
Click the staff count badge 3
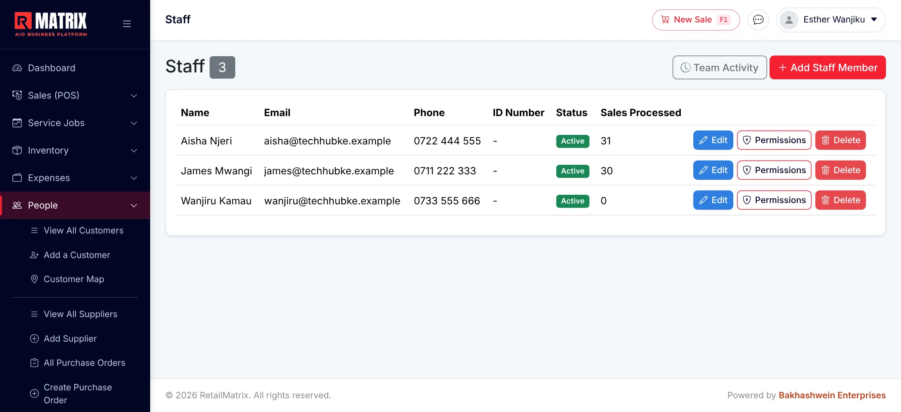tap(222, 67)
